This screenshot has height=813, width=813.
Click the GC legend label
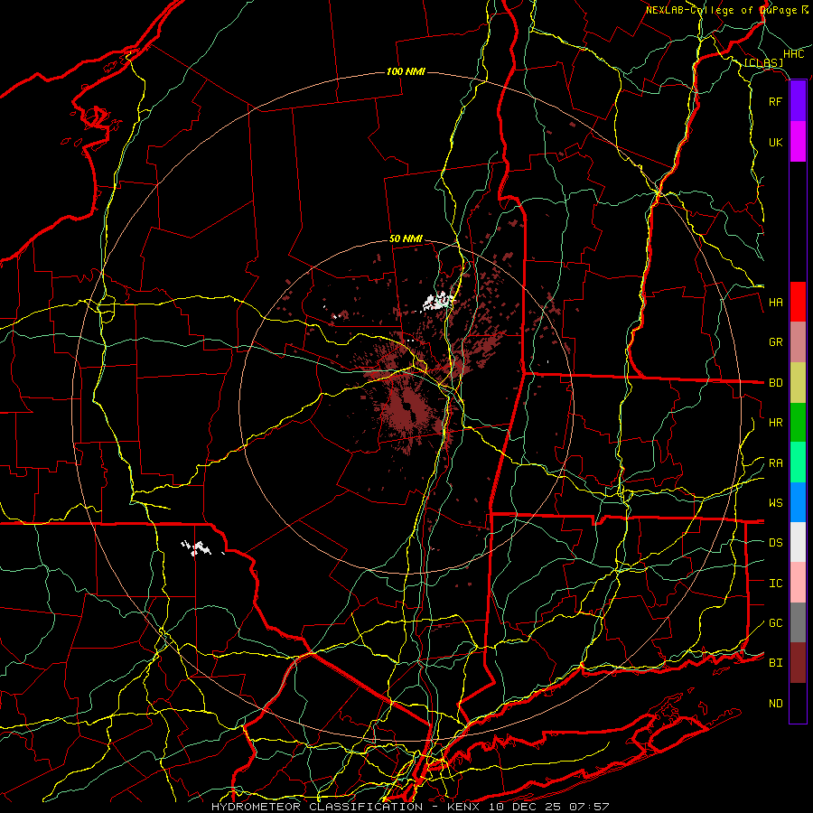pos(775,623)
